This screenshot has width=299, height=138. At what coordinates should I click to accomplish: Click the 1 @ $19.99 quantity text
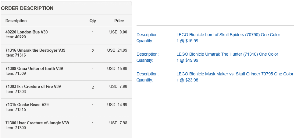pos(187,60)
